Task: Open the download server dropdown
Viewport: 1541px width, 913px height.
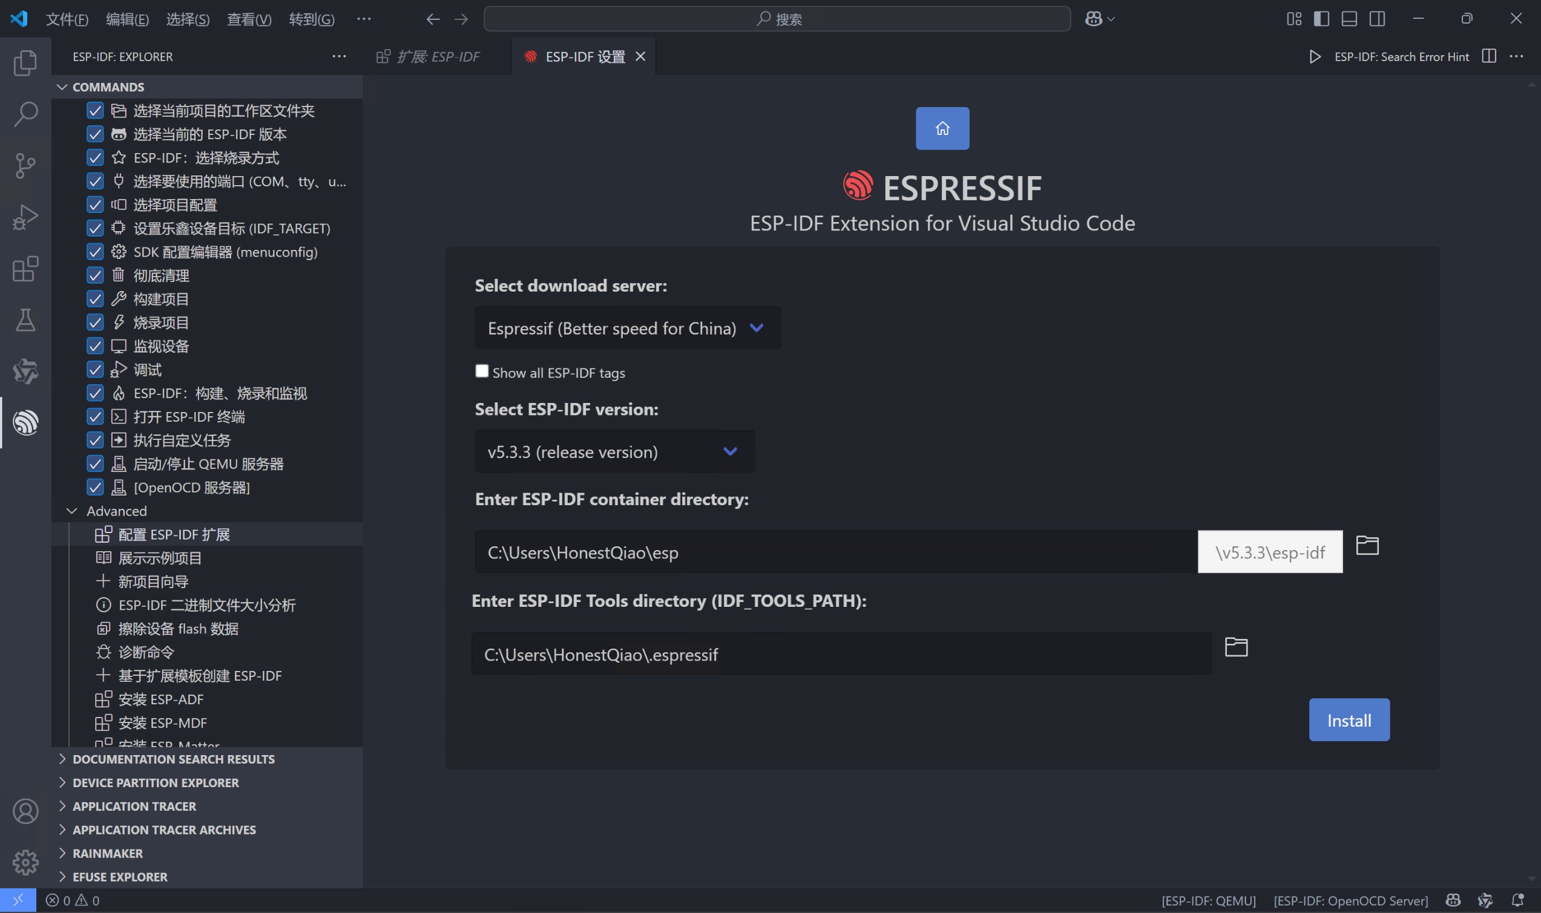Action: coord(628,328)
